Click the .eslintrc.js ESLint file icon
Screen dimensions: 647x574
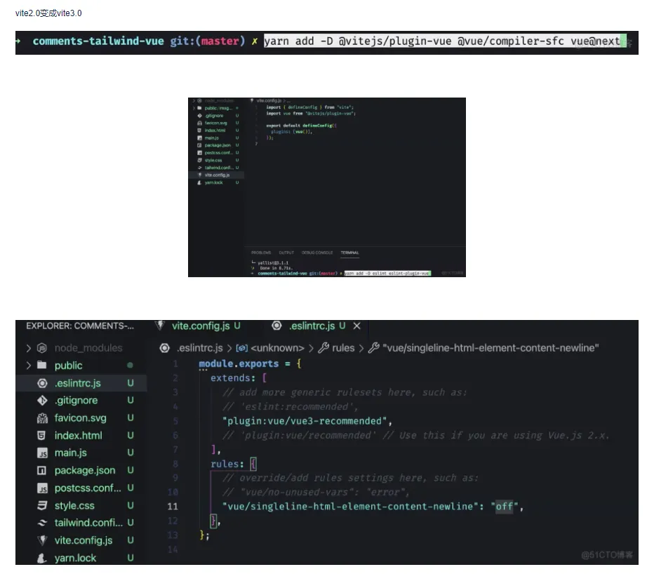pyautogui.click(x=42, y=383)
